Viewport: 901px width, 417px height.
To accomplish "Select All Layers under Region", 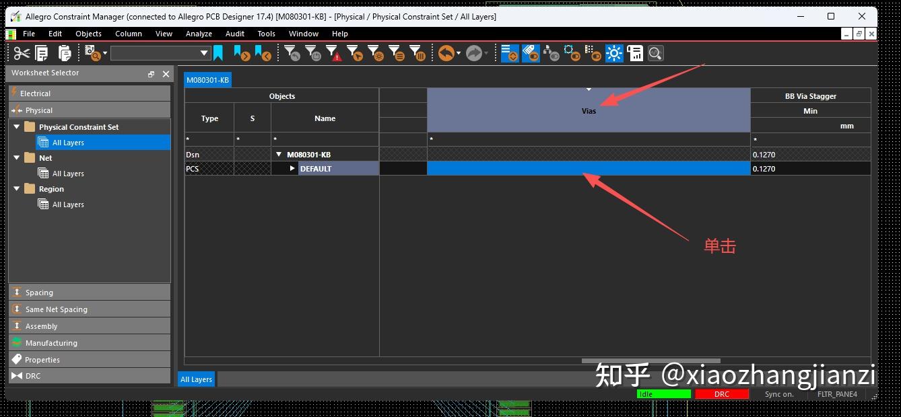I will coord(68,204).
